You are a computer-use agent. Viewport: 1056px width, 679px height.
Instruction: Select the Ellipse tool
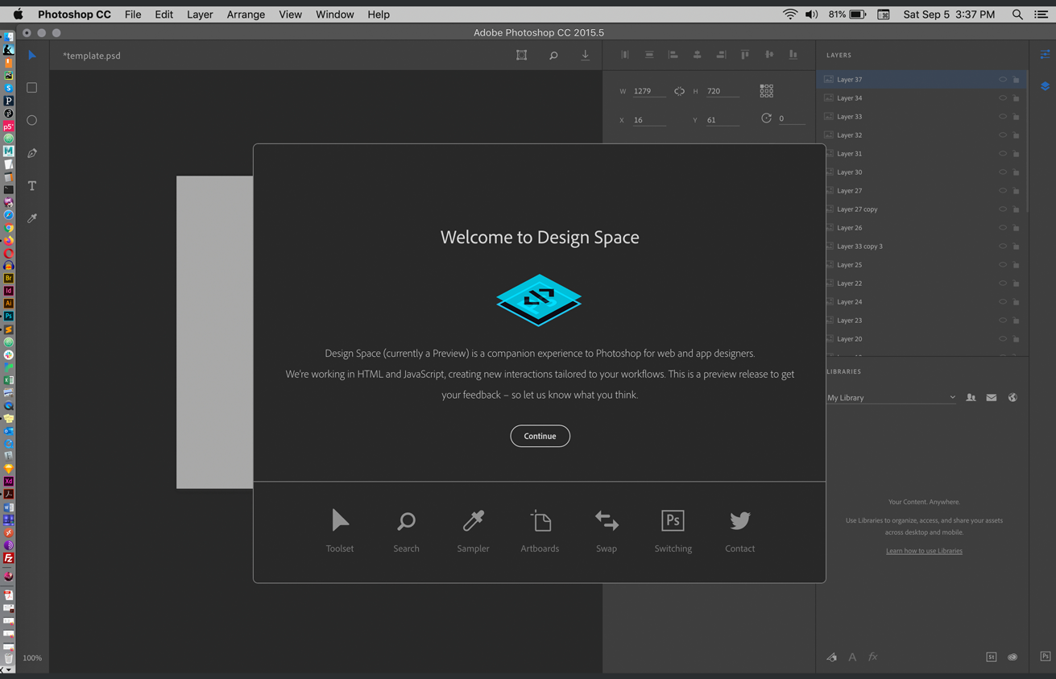tap(32, 120)
